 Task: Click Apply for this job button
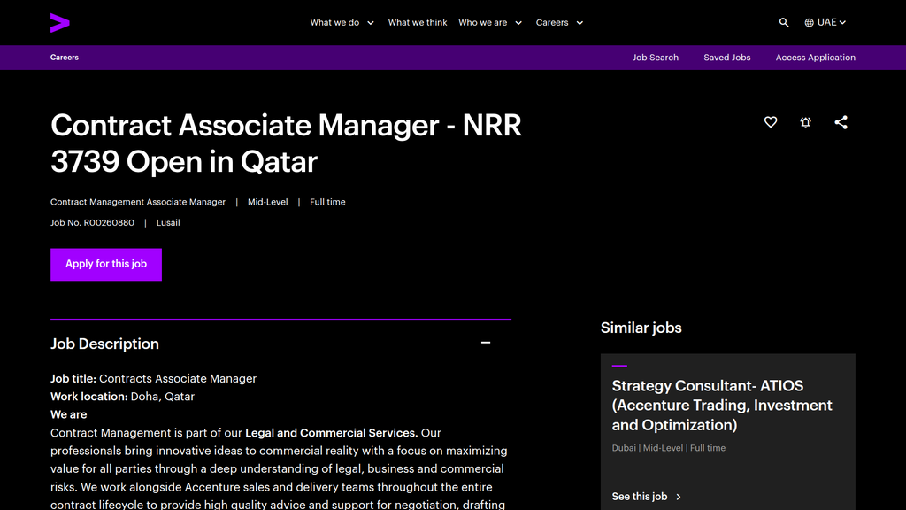click(x=106, y=264)
